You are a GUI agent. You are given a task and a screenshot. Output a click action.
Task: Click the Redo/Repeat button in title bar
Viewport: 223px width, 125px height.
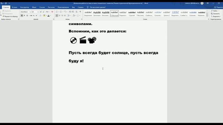(6, 3)
